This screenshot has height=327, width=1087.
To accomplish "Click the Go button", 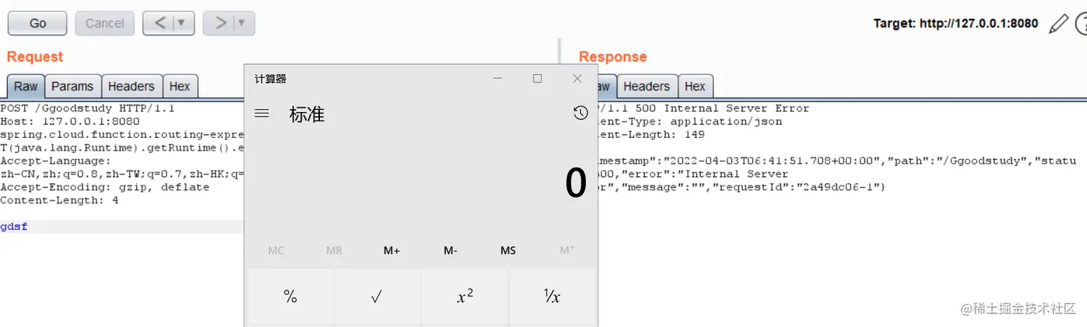I will (x=37, y=23).
